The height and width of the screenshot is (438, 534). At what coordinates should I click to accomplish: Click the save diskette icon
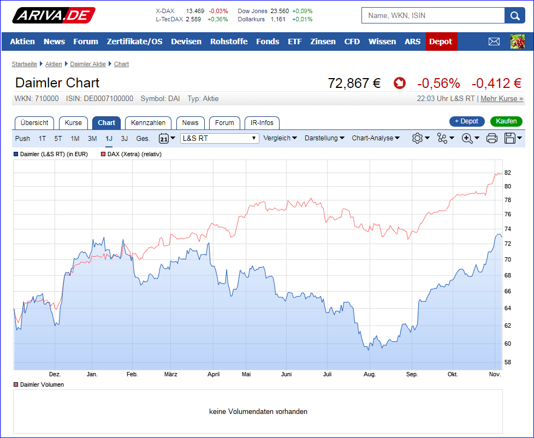[x=510, y=138]
